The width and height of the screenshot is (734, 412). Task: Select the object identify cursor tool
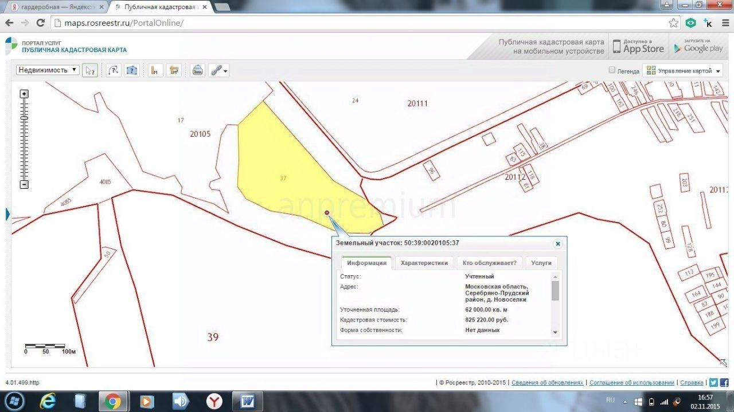[90, 70]
